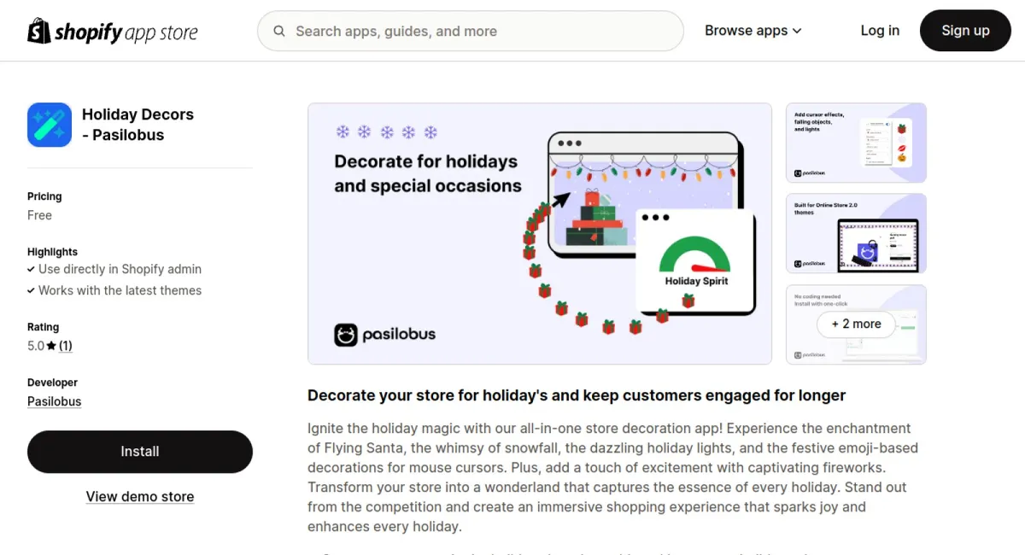Install the Holiday Decors app
The image size is (1025, 555).
(140, 452)
